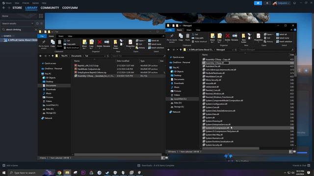Open Steam STORE tab
Viewport: 314px width, 176px height.
coord(17,8)
